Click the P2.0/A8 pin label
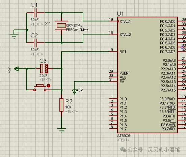The height and width of the screenshot is (157, 186). tap(169, 61)
